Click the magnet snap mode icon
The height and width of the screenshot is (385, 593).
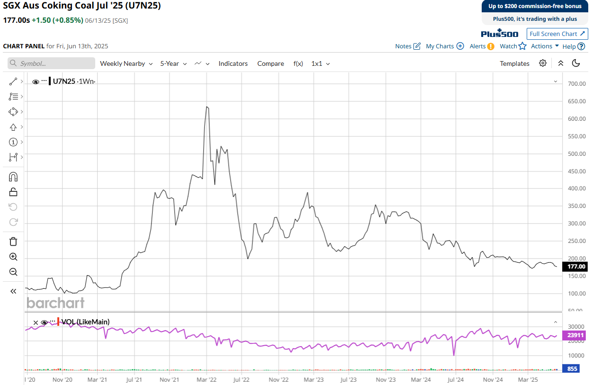coord(13,177)
